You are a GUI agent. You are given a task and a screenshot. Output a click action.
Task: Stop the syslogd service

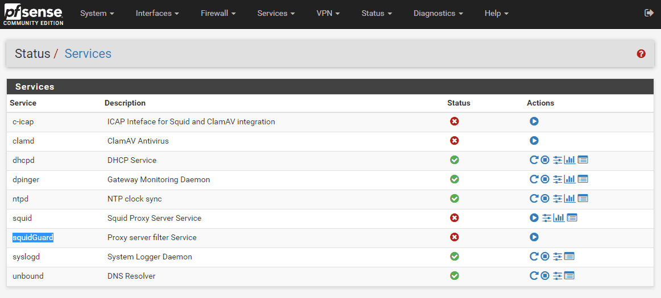pos(544,257)
